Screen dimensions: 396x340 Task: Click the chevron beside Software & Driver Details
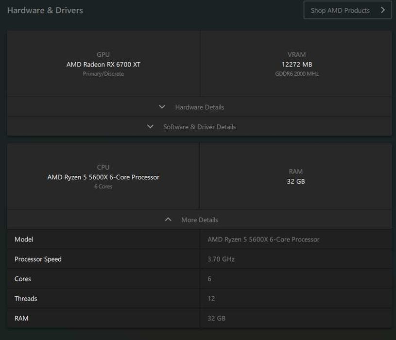[x=151, y=127]
